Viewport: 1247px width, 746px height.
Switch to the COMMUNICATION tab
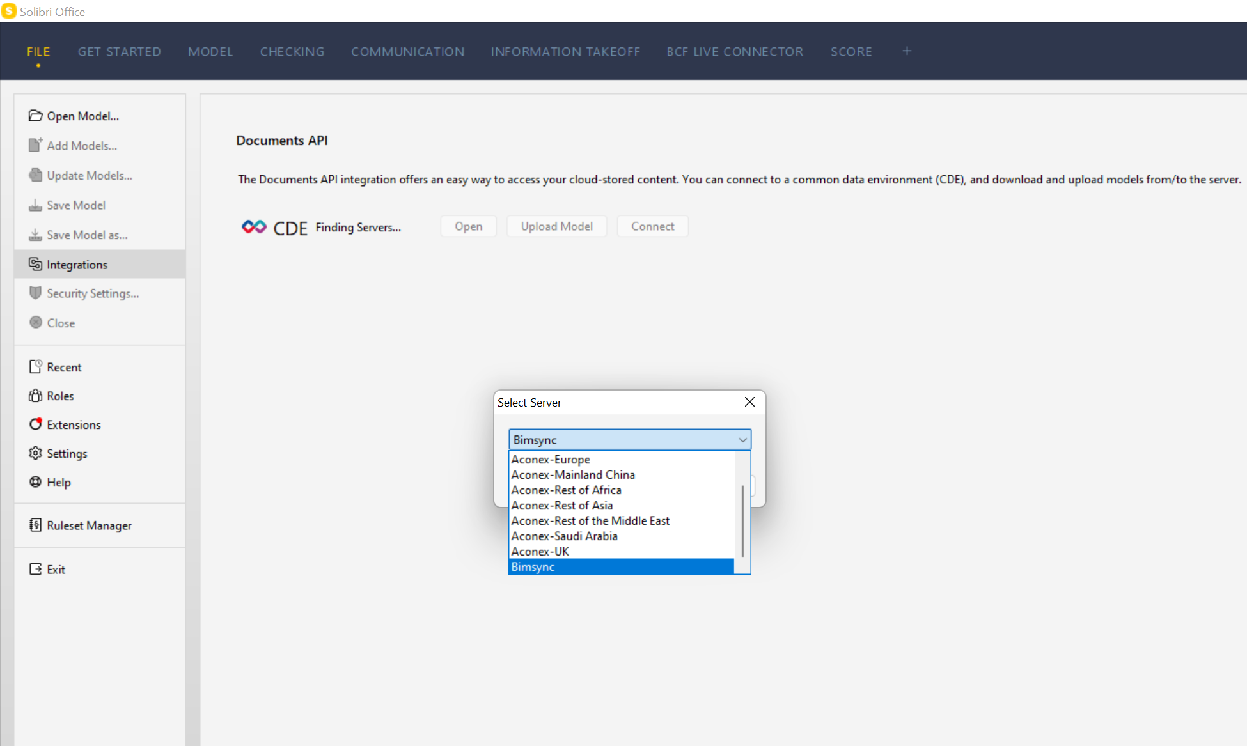[408, 52]
